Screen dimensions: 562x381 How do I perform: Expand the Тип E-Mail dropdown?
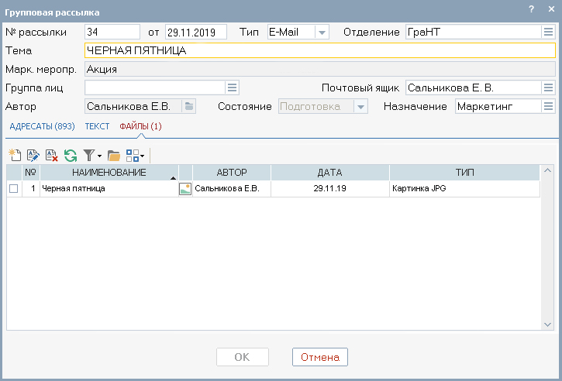coord(322,33)
